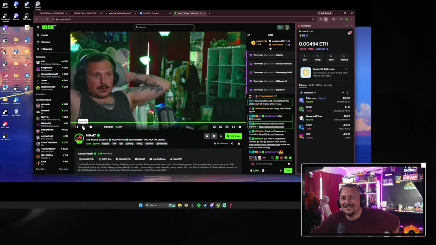
Task: Open Hitta17 TikTok link
Action: click(176, 159)
